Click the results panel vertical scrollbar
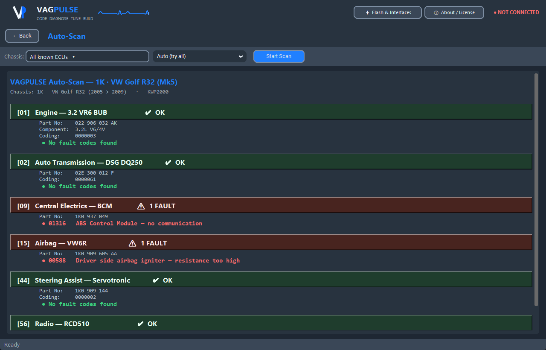The width and height of the screenshot is (546, 350). point(536,190)
